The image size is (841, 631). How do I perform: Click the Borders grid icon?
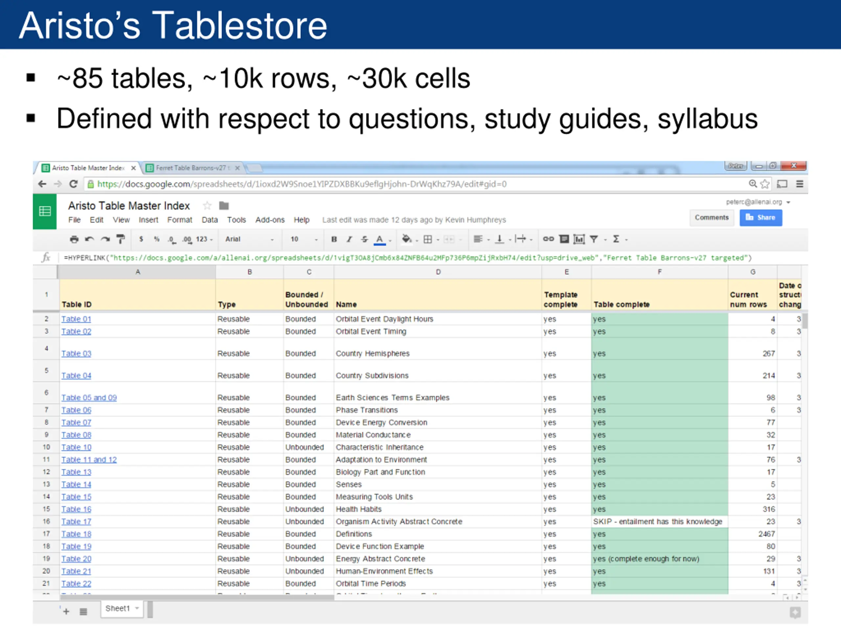[x=428, y=239]
